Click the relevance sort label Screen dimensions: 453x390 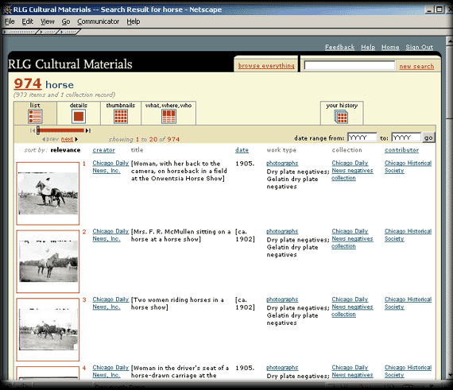(x=65, y=150)
